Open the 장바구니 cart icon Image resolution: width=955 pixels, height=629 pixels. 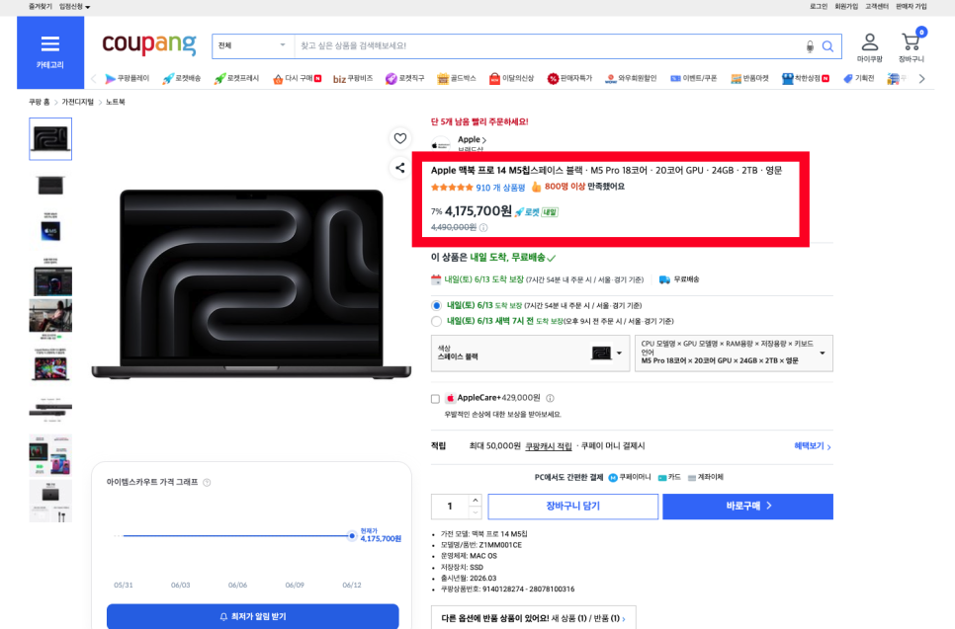(912, 46)
